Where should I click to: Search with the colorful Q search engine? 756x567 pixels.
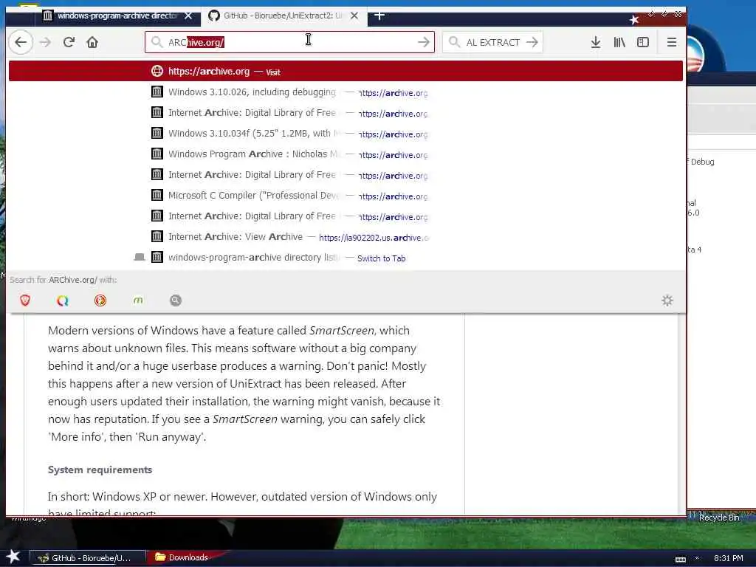point(63,300)
